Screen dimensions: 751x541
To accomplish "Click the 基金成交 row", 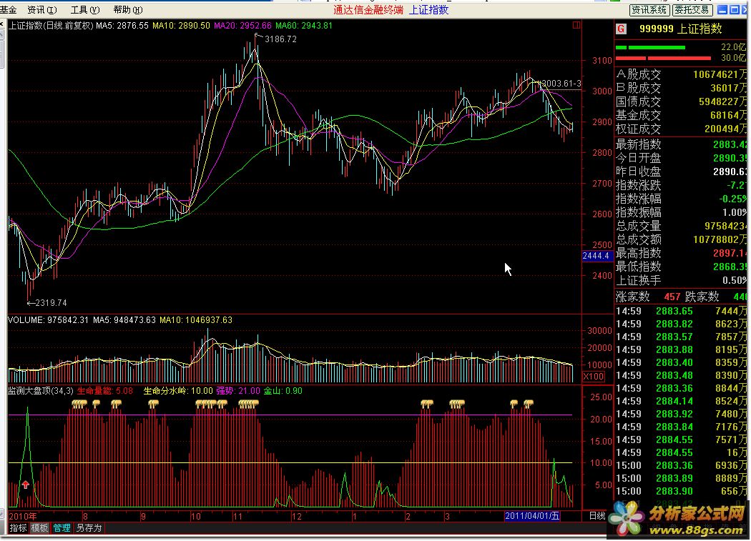I will [681, 115].
